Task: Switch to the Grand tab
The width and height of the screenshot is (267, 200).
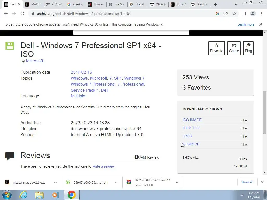Action: 137,4
